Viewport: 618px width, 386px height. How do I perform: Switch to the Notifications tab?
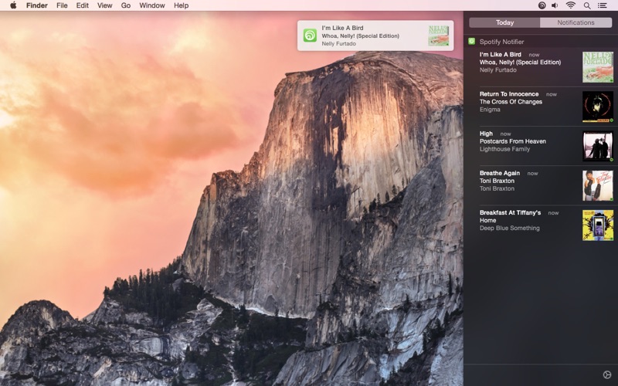tap(576, 22)
